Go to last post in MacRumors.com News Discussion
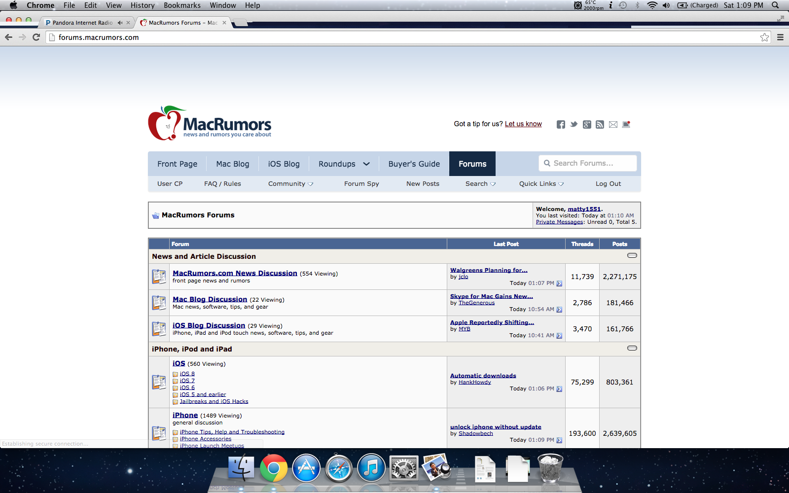Screen dimensions: 789x493 (559, 283)
